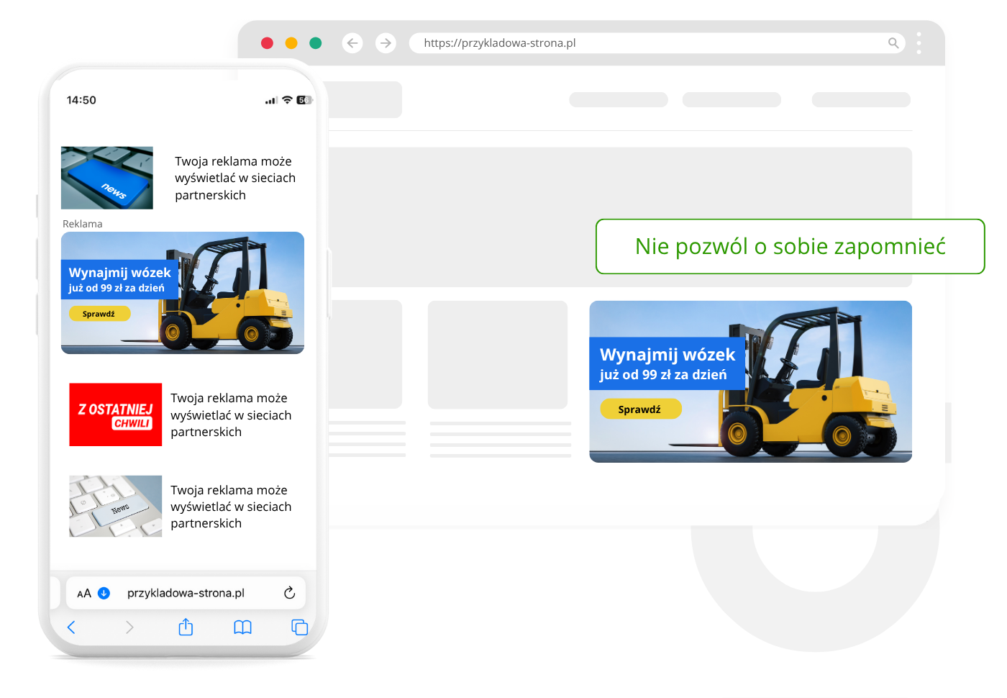
Task: Click the blue download indicator icon
Action: (x=104, y=593)
